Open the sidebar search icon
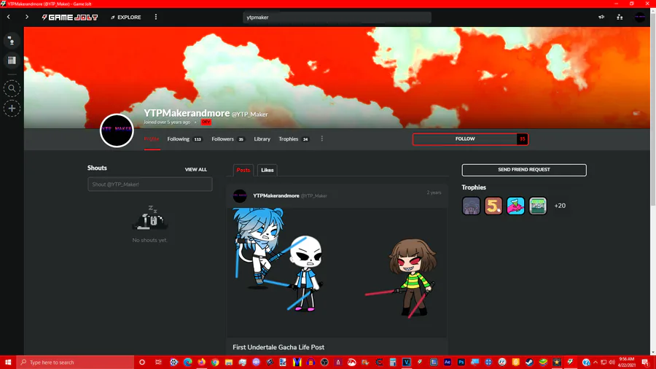The width and height of the screenshot is (656, 369). [x=12, y=88]
